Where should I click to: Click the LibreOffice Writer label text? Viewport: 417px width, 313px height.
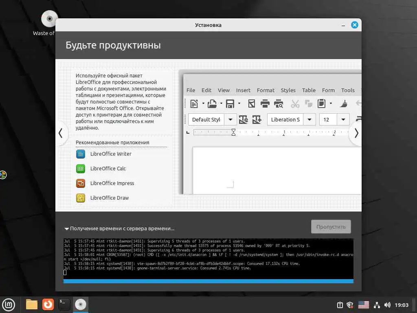(x=111, y=154)
